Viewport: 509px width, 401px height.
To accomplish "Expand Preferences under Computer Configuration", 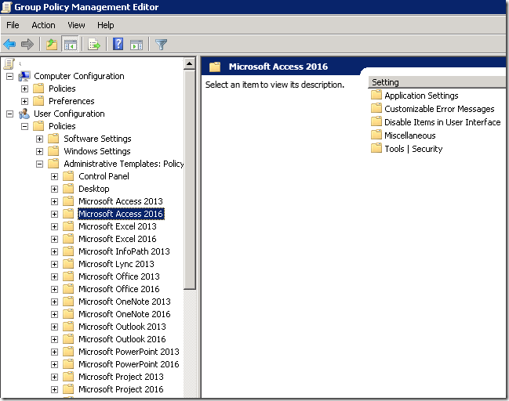I will point(24,102).
